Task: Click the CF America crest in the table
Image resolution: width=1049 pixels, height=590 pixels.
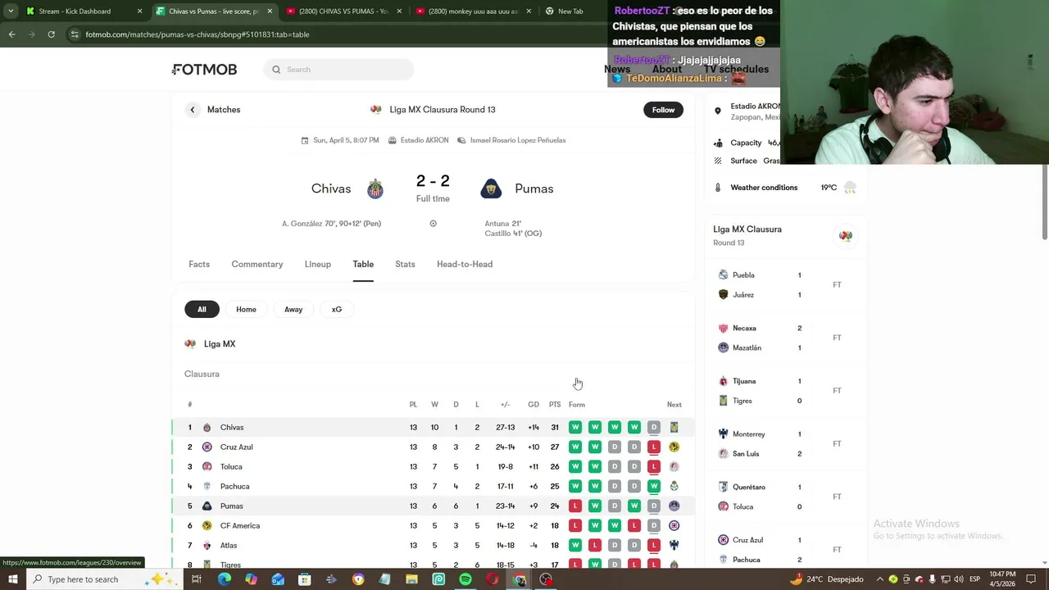Action: coord(207,525)
